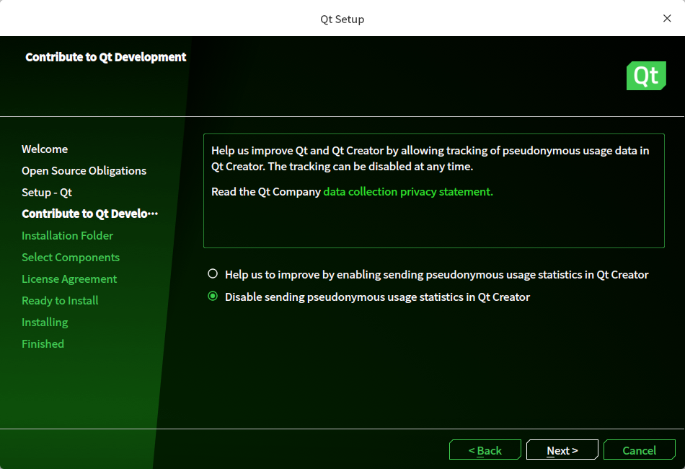Select the Welcome step in sidebar
Viewport: 685px width, 469px height.
(45, 149)
